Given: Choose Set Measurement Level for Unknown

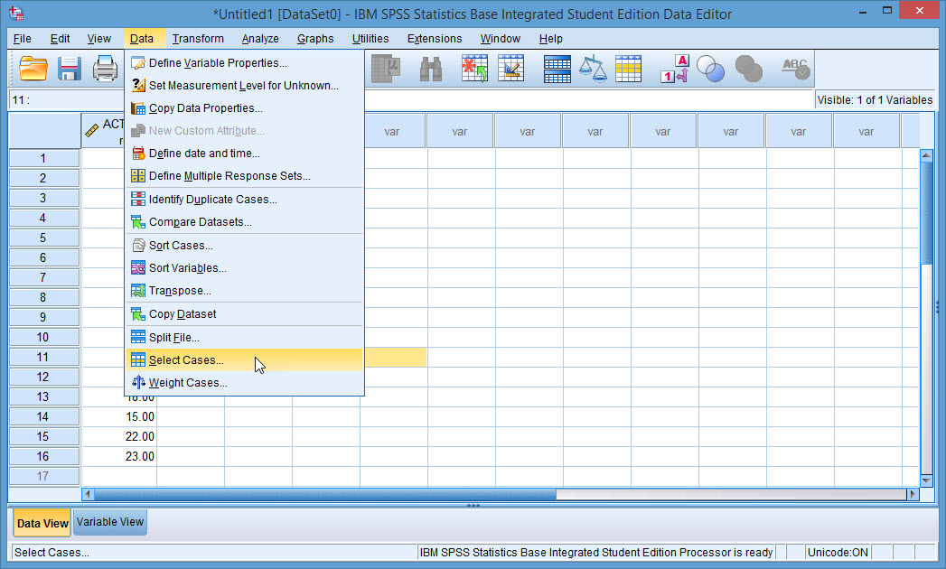Looking at the screenshot, I should pyautogui.click(x=244, y=86).
